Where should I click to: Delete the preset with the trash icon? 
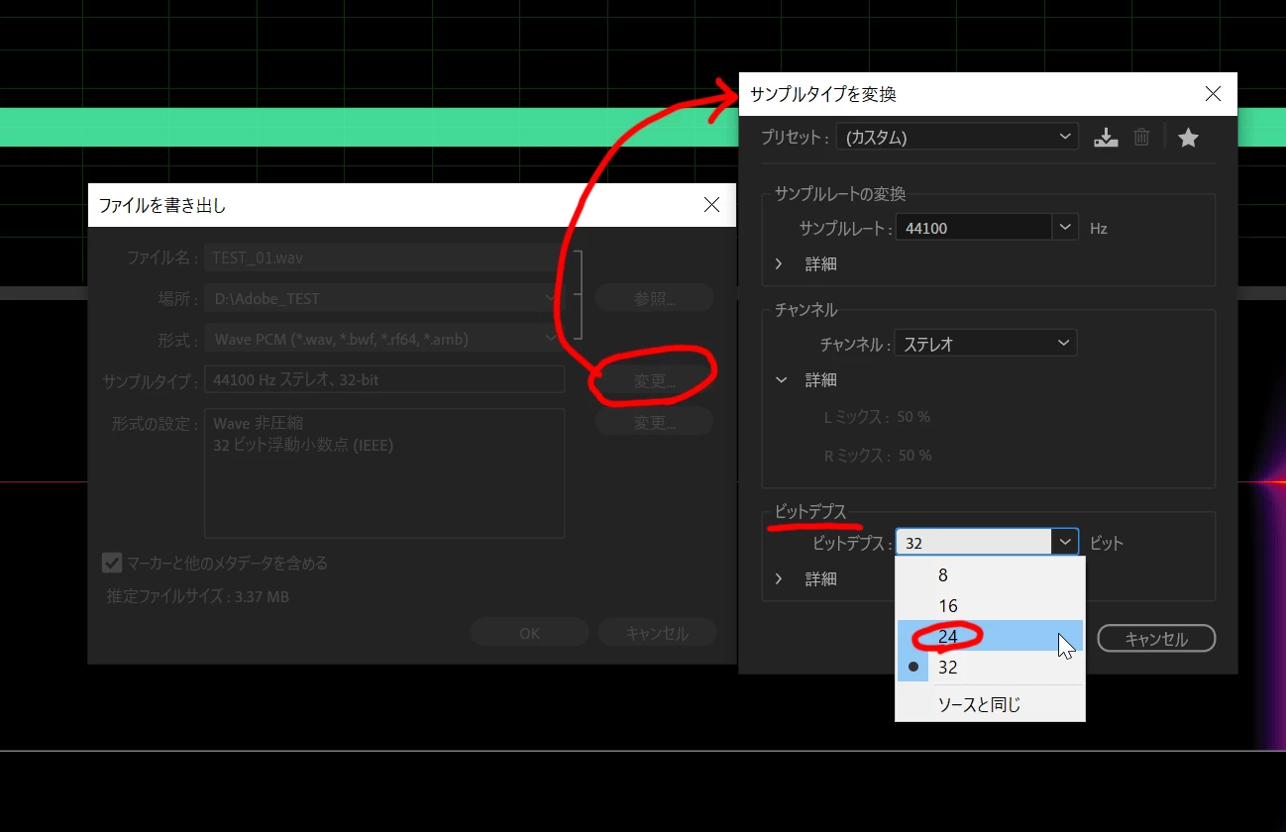tap(1141, 138)
